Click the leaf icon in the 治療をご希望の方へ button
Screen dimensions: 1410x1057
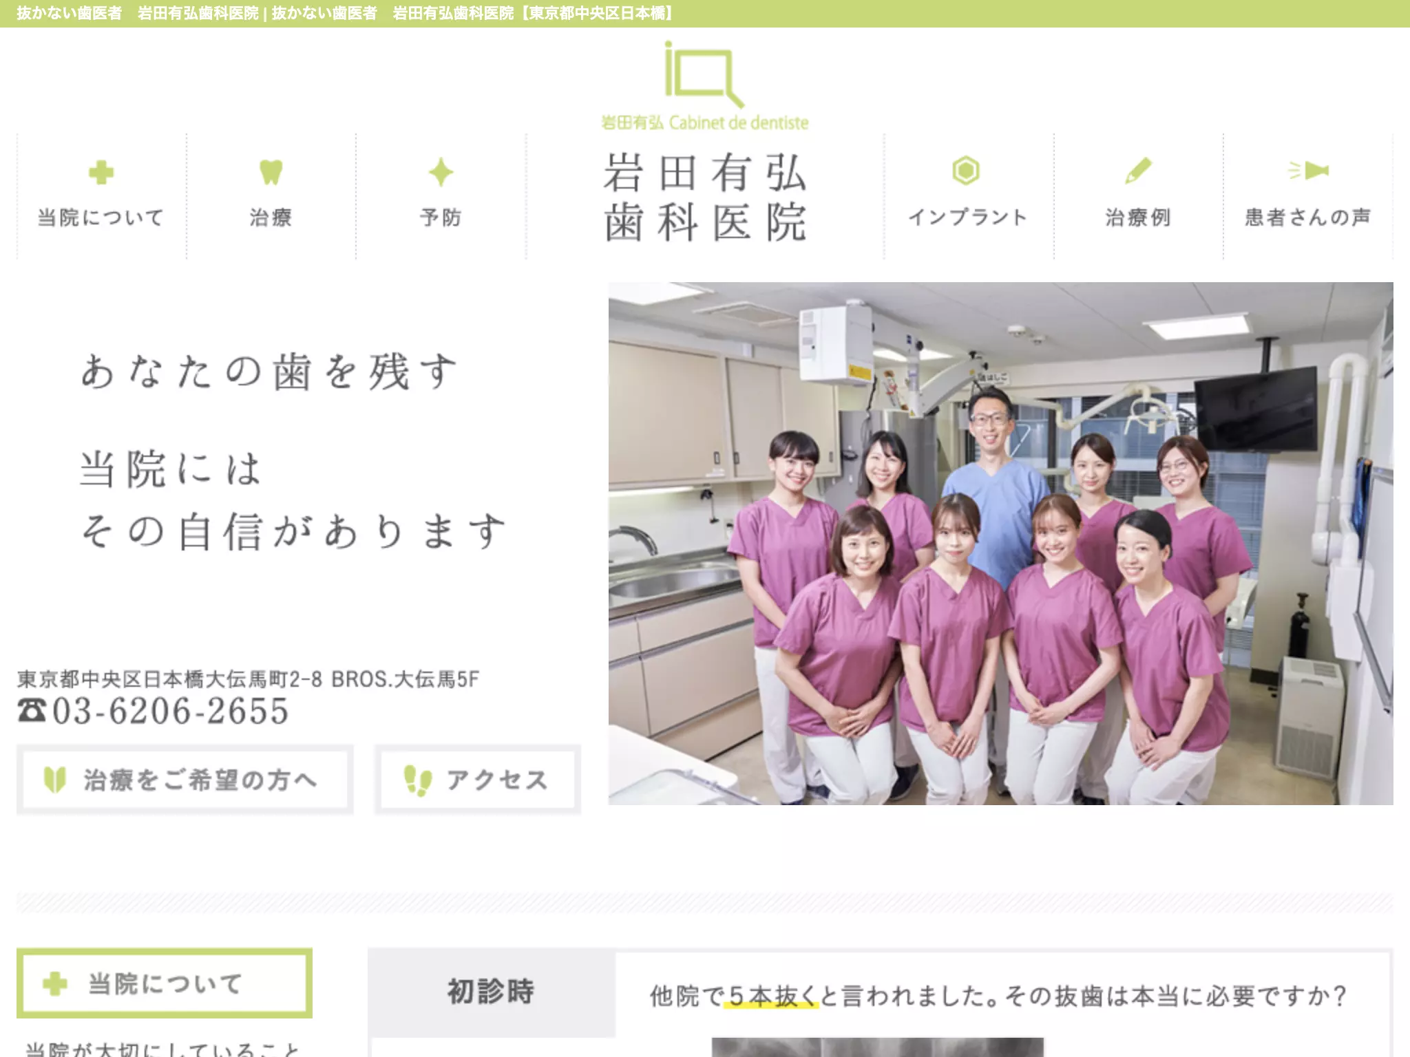[x=54, y=780]
